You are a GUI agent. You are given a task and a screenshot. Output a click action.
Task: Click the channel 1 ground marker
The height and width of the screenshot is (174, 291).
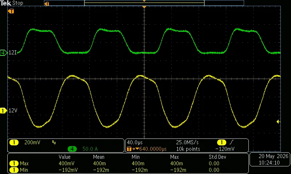[x=4, y=111]
